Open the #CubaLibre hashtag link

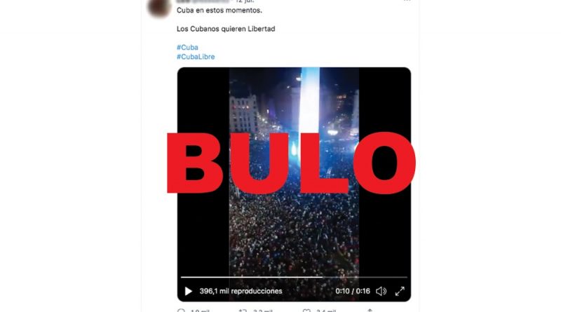click(196, 57)
